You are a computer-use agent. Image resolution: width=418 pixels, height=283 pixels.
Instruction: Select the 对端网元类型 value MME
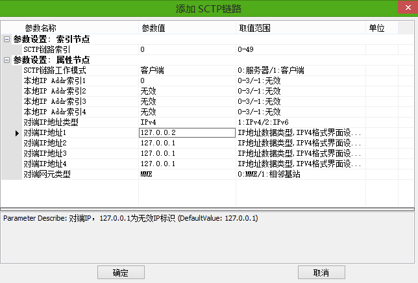coord(186,174)
